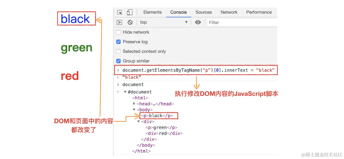
Task: Clear the console with the ban icon
Action: coord(130,22)
